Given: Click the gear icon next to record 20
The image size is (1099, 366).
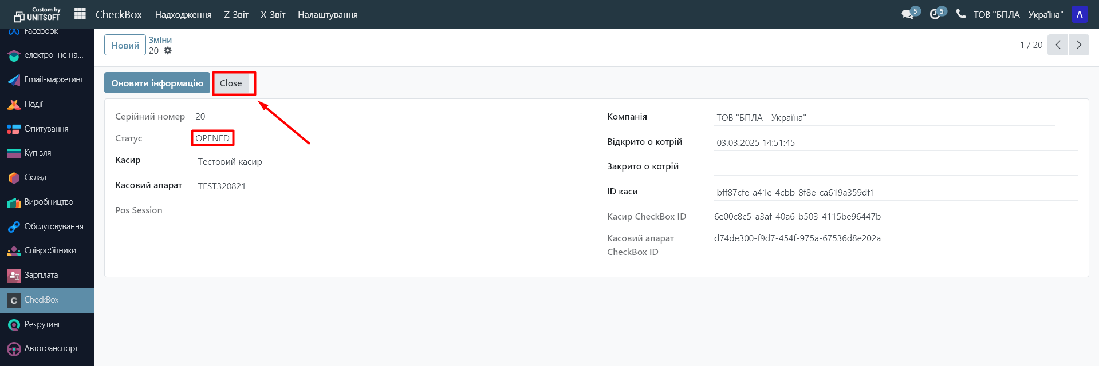Looking at the screenshot, I should pyautogui.click(x=168, y=51).
